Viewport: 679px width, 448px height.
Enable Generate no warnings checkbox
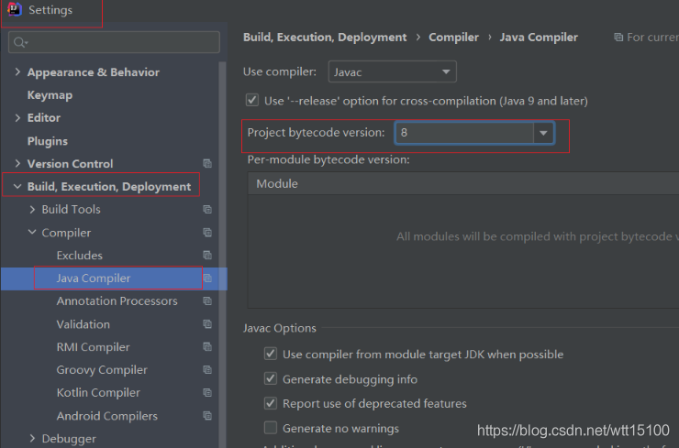coord(271,428)
